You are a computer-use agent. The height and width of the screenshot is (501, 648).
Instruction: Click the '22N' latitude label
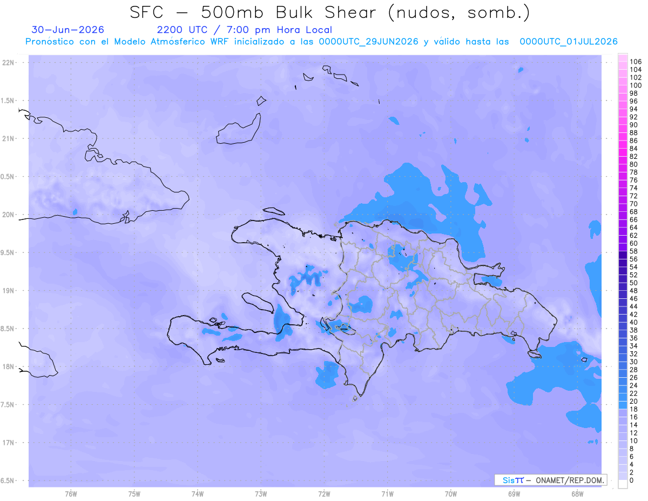pyautogui.click(x=9, y=63)
